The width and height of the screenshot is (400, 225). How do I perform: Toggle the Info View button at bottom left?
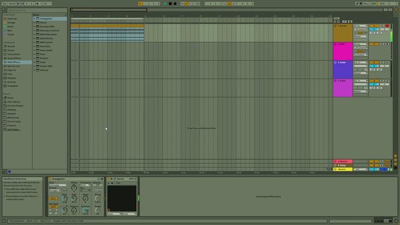tap(4, 221)
